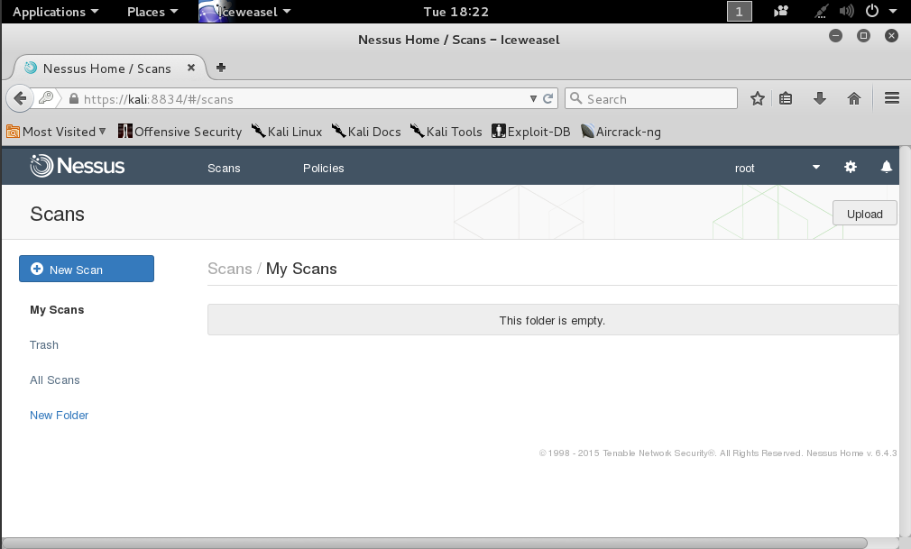Open the Iceweasel app menu

245,12
